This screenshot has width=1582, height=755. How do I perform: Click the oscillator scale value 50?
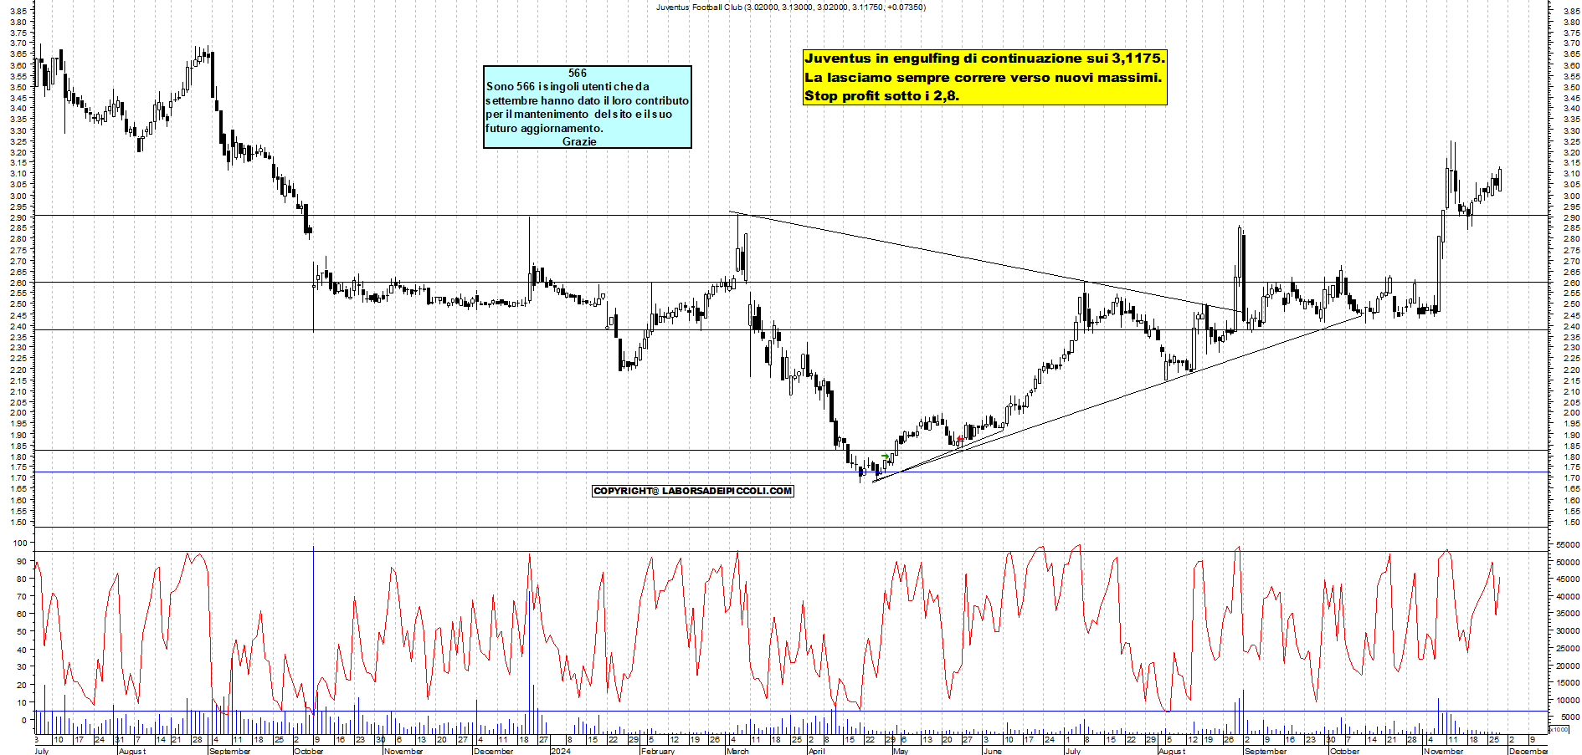point(21,631)
